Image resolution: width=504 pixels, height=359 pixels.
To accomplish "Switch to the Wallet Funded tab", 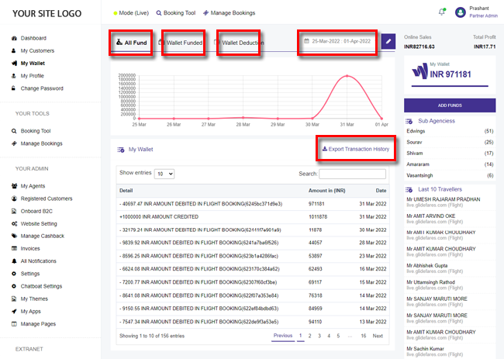I will [184, 42].
